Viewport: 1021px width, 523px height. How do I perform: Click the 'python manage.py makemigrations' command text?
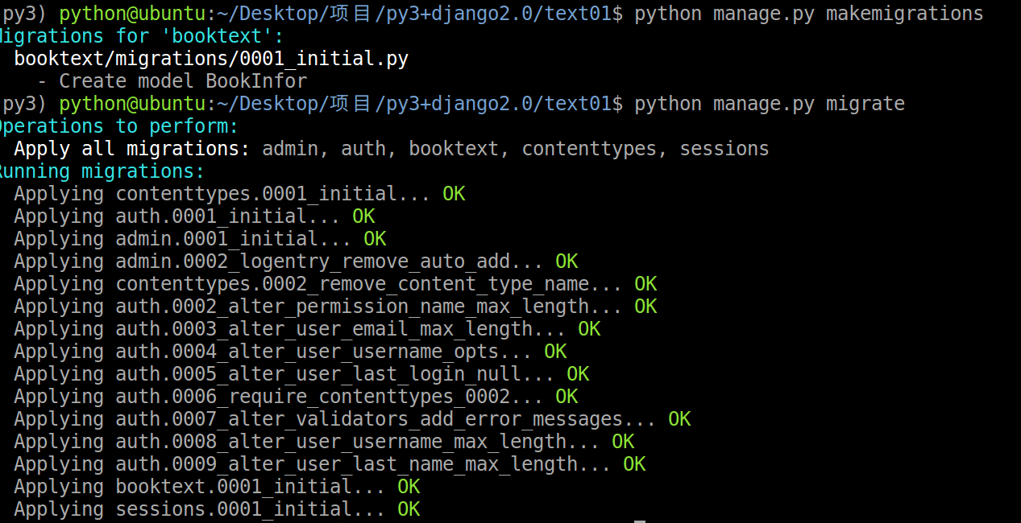809,14
